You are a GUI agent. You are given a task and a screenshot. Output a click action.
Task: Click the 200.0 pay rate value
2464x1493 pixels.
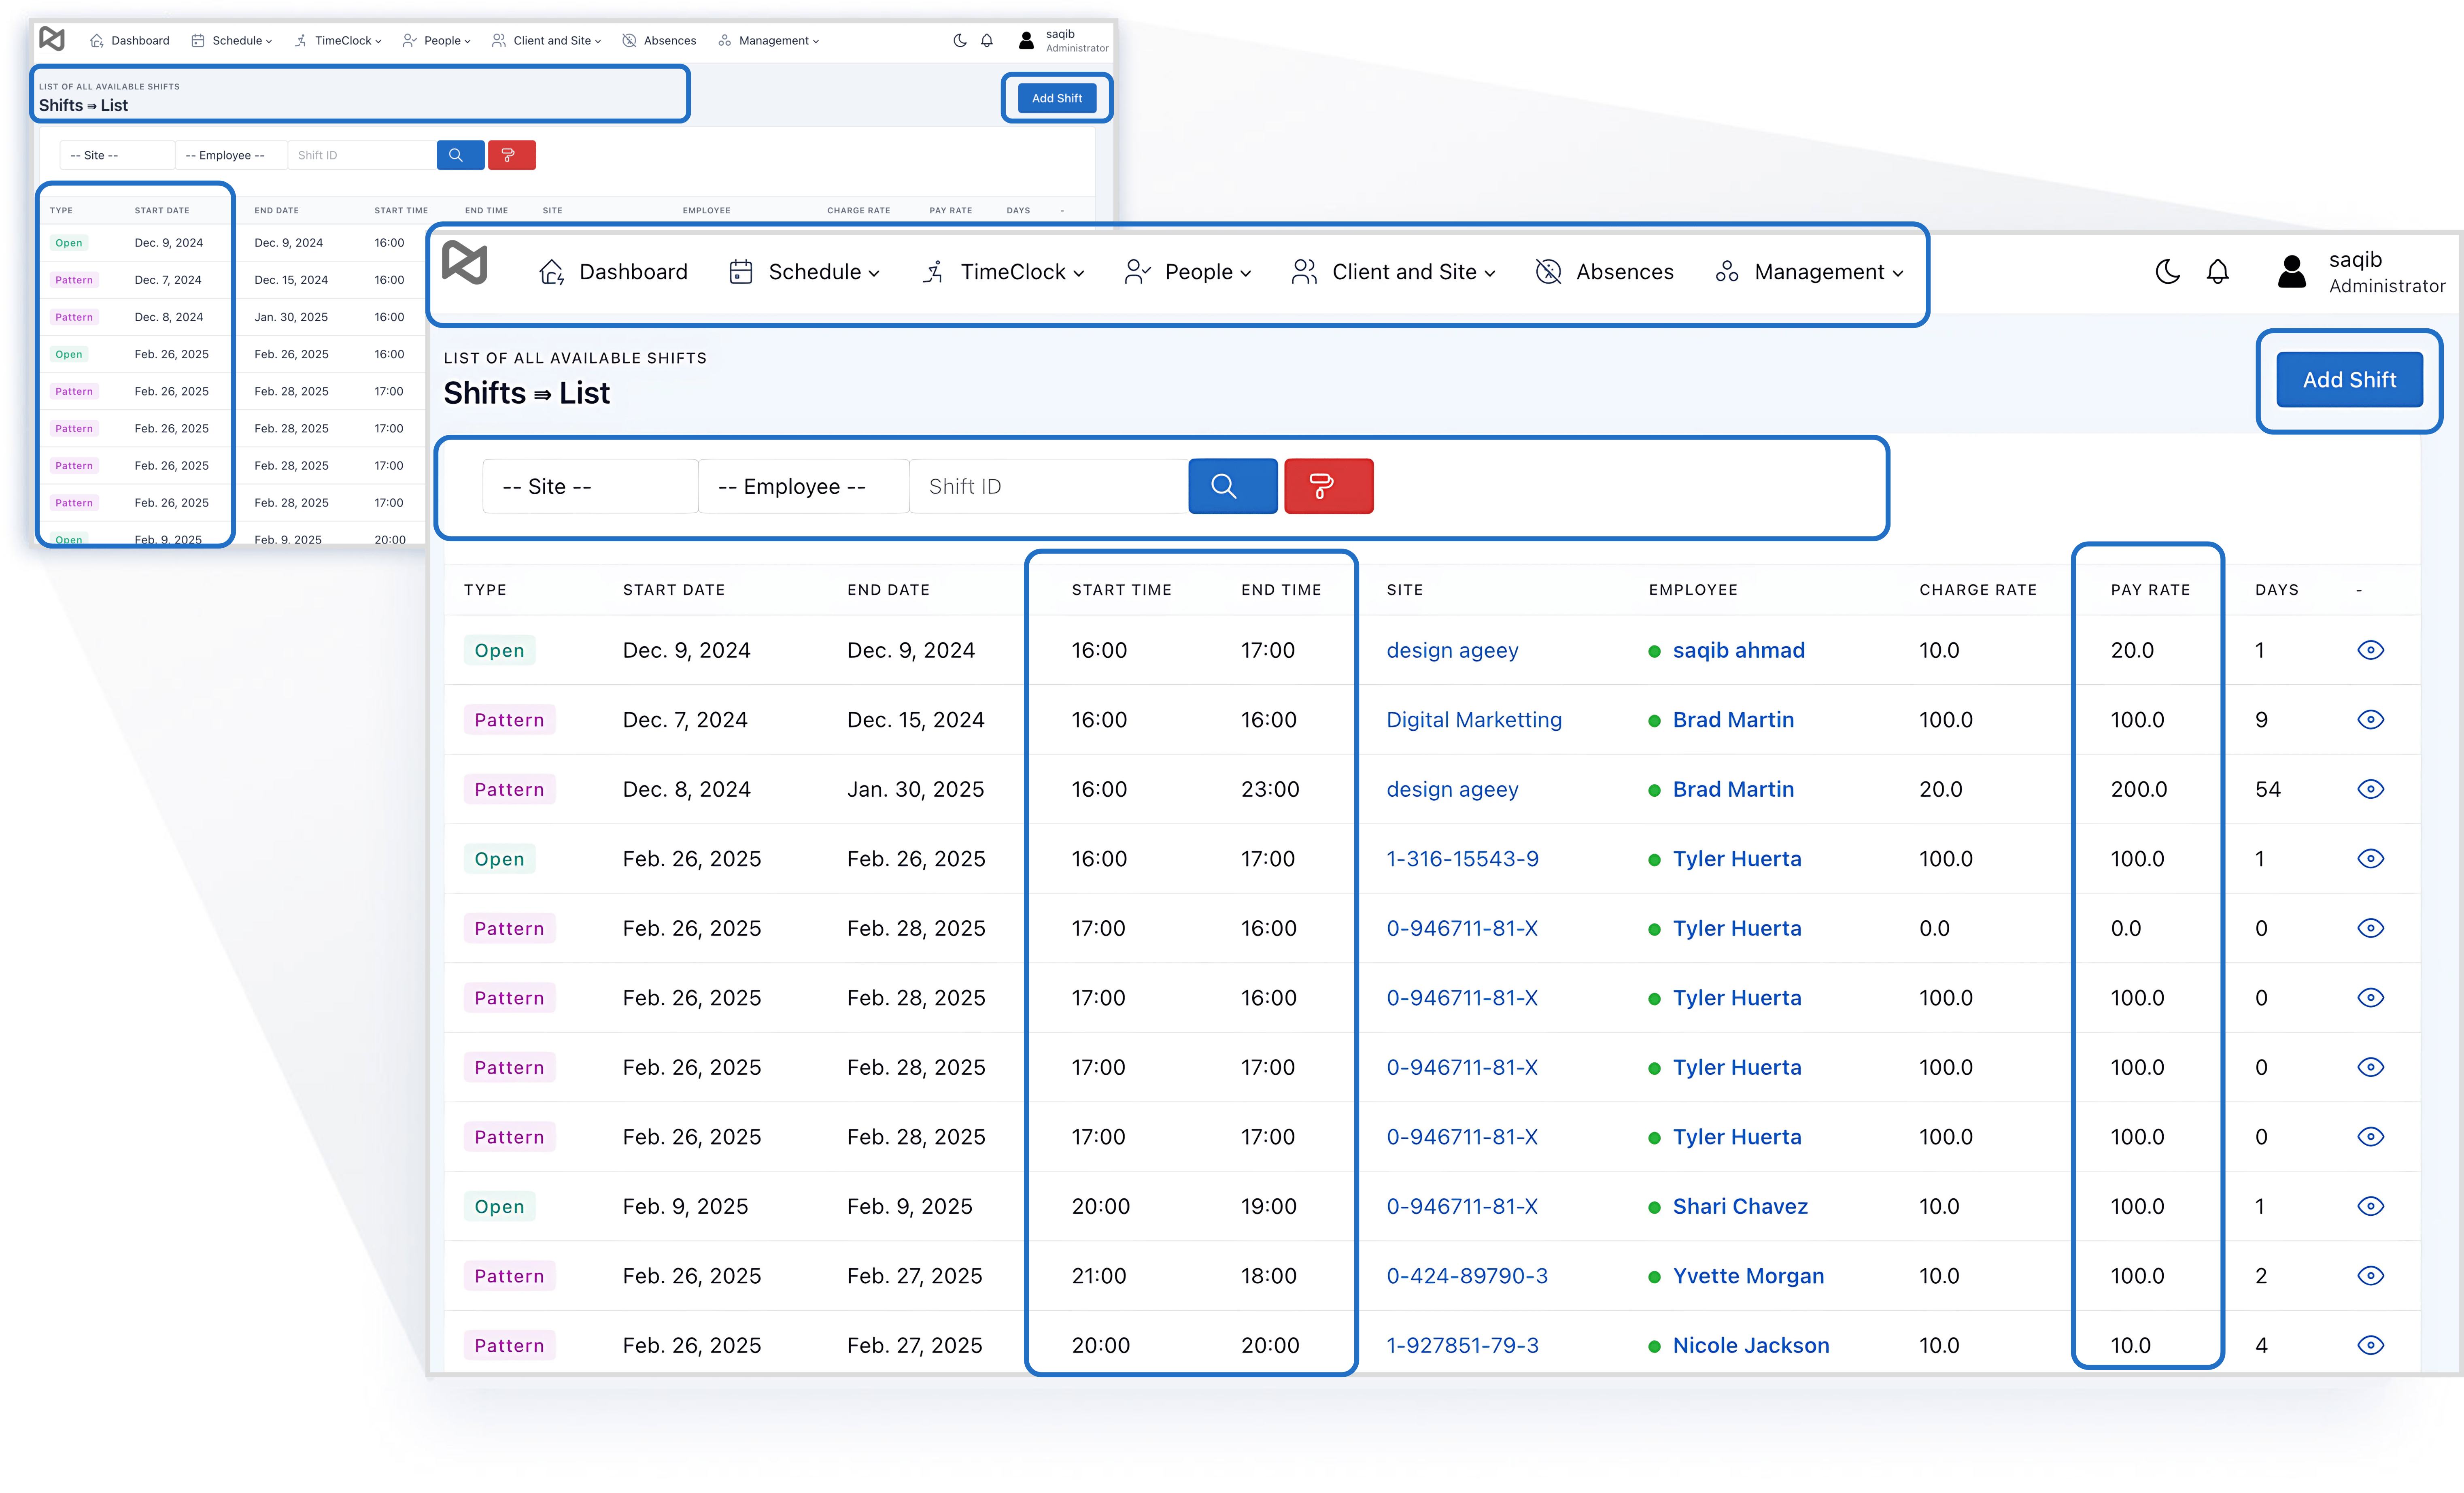(2138, 789)
